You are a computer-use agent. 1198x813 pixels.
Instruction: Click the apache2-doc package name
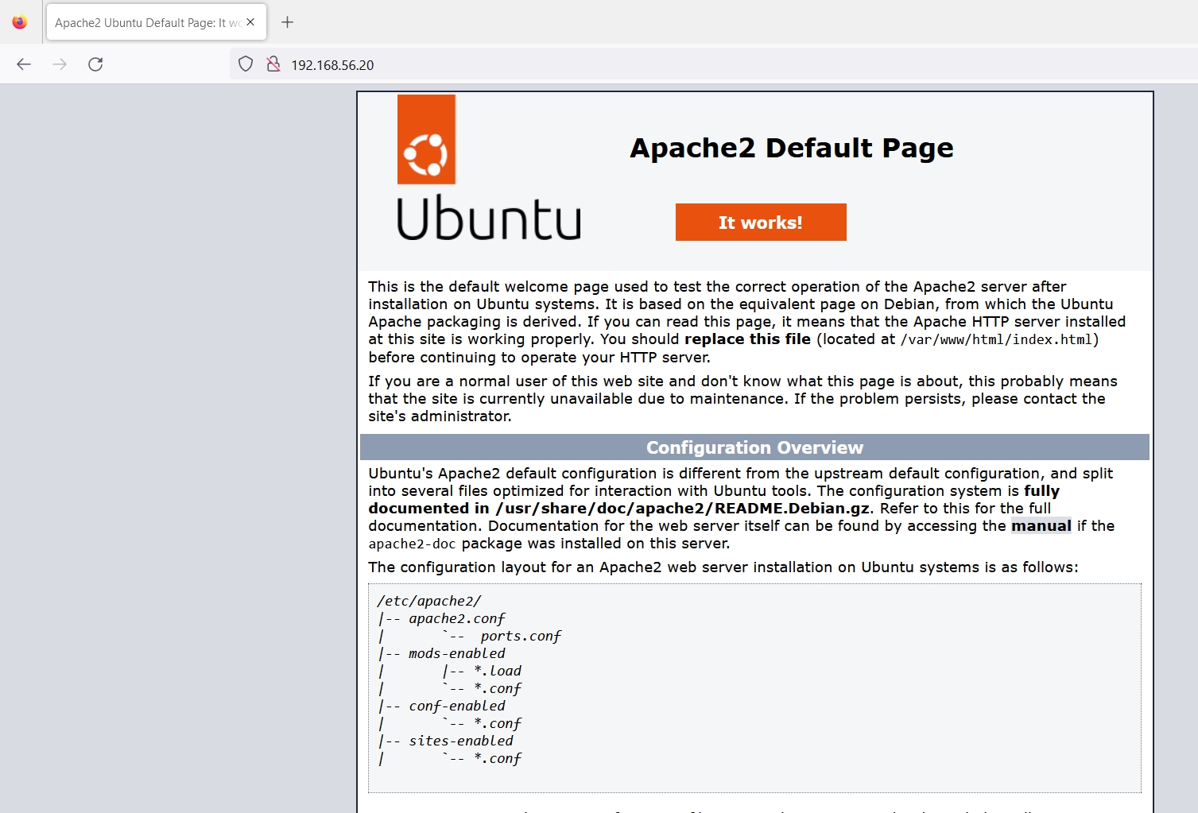(412, 544)
